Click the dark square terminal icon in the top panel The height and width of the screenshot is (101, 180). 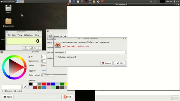[90, 1]
